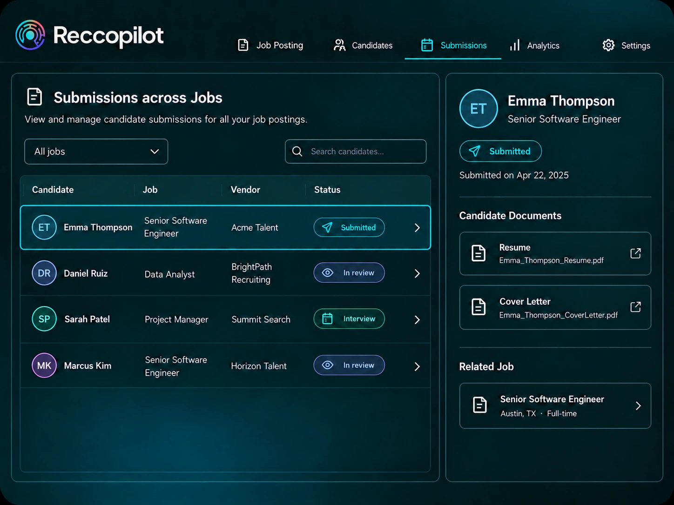The height and width of the screenshot is (505, 674).
Task: Click Sarah Patel's Interview status badge
Action: click(x=349, y=319)
